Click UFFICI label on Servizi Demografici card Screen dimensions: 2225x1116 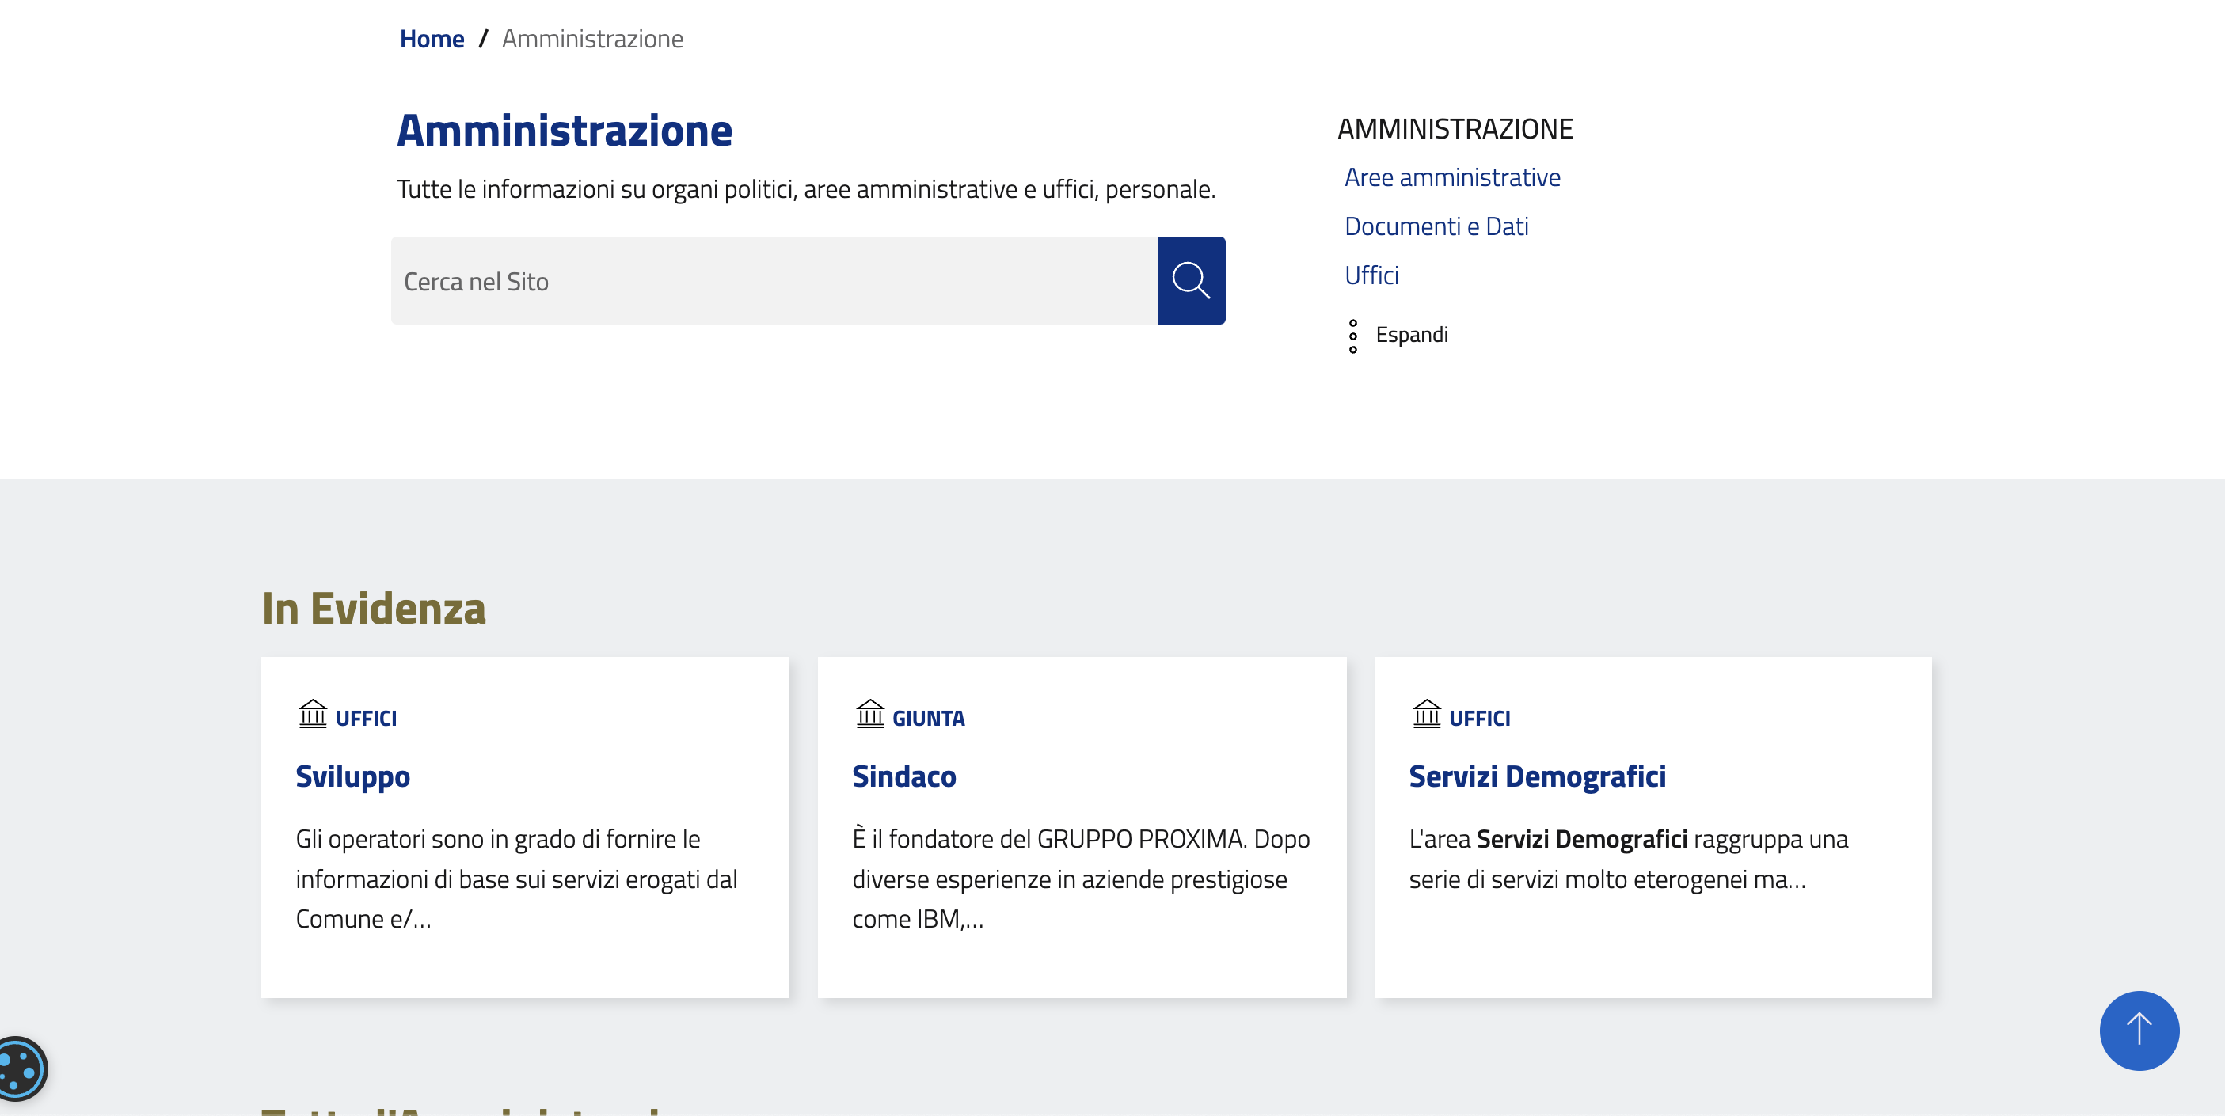[1479, 718]
